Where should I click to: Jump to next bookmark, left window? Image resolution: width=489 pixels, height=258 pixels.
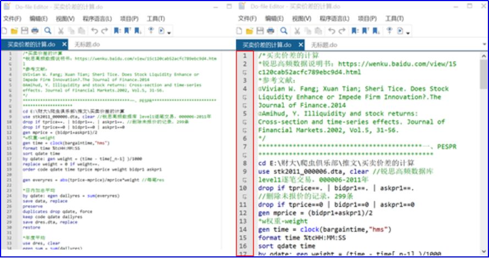pyautogui.click(x=138, y=31)
